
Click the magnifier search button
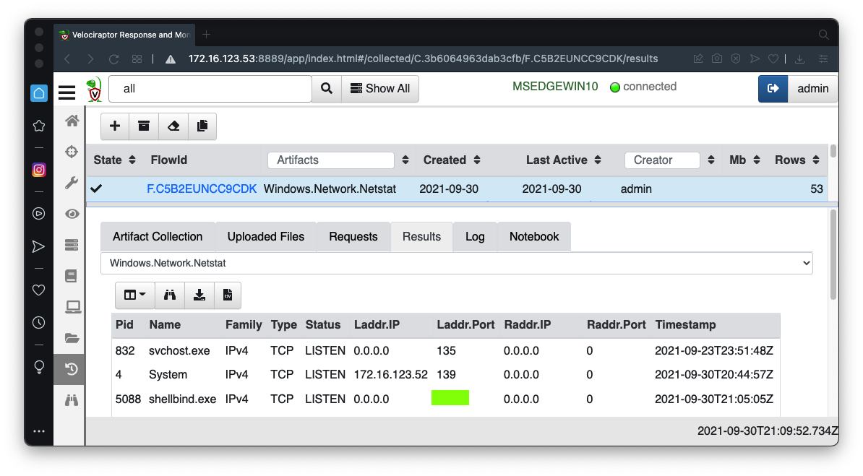click(x=327, y=88)
